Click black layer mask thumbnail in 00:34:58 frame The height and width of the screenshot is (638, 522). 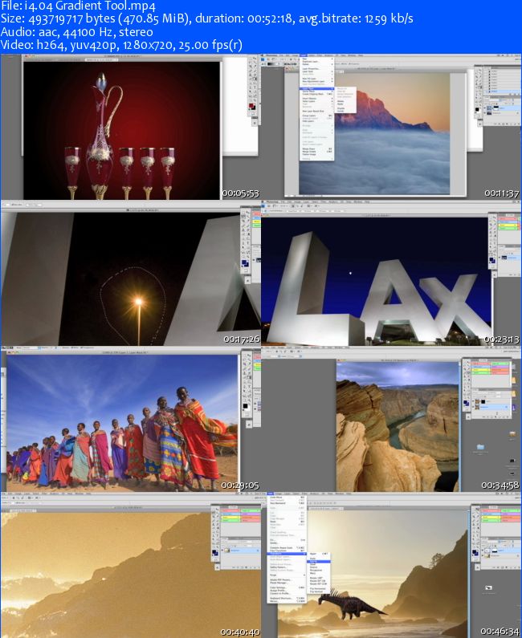tap(483, 401)
